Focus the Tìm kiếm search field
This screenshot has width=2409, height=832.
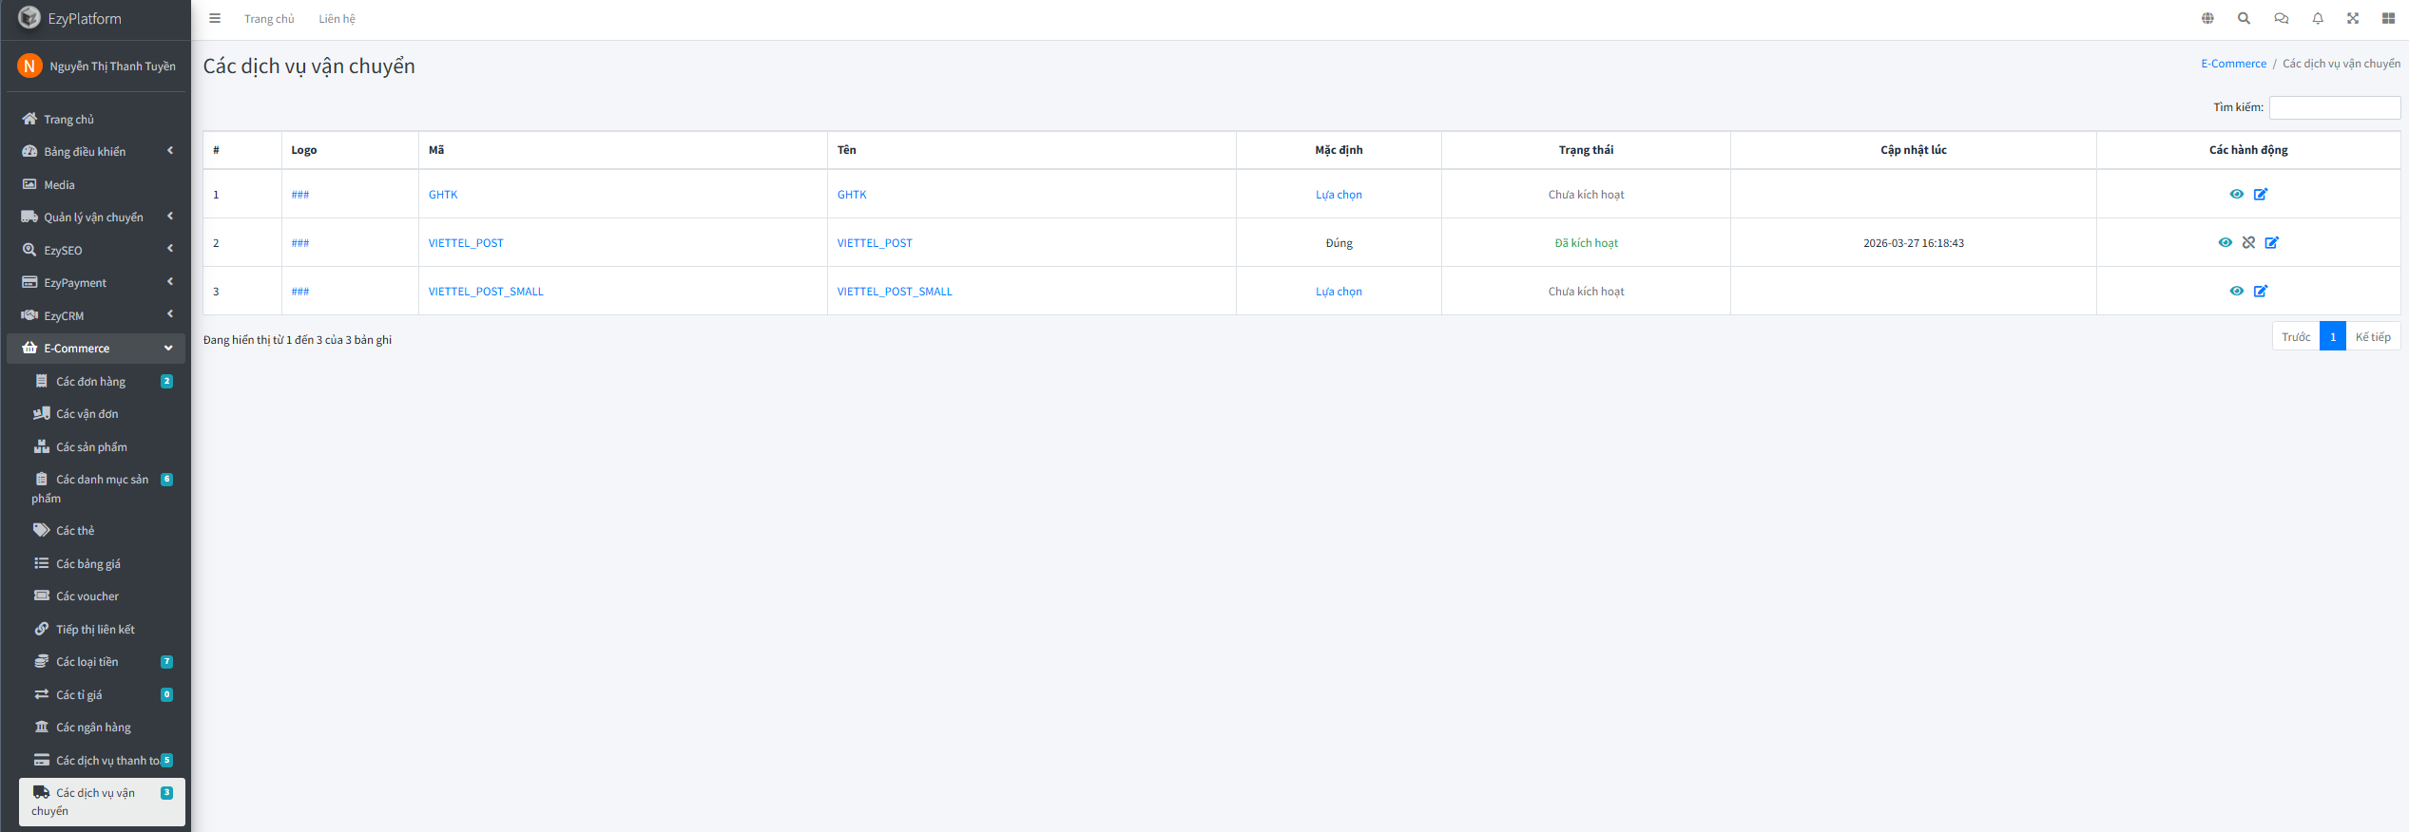pos(2334,107)
